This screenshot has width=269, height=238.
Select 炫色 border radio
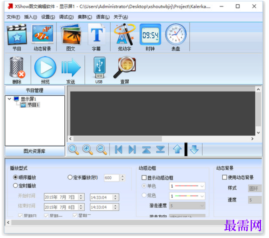(144, 195)
